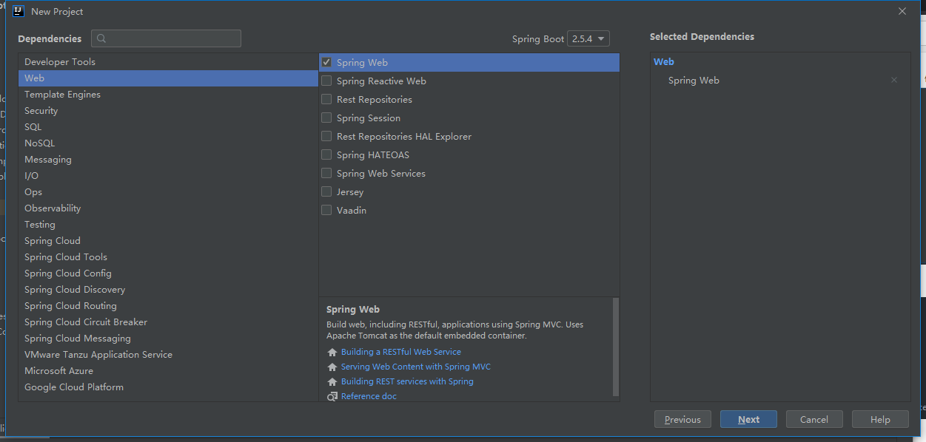Click the Next button
Screen dimensions: 926x442
748,419
